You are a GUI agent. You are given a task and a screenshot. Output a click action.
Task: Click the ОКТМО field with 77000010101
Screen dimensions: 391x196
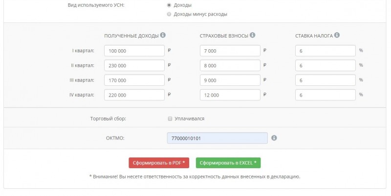(217, 138)
